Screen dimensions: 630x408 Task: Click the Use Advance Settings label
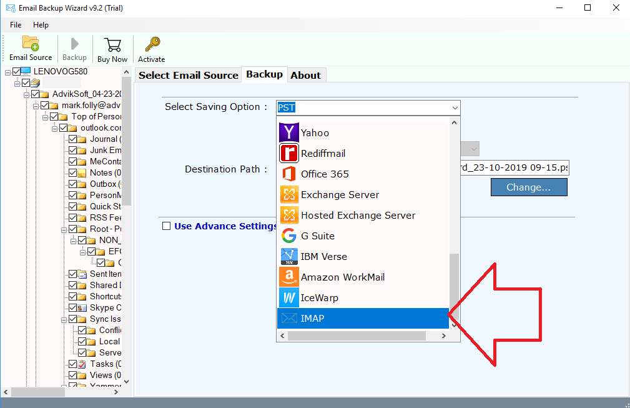(x=225, y=226)
